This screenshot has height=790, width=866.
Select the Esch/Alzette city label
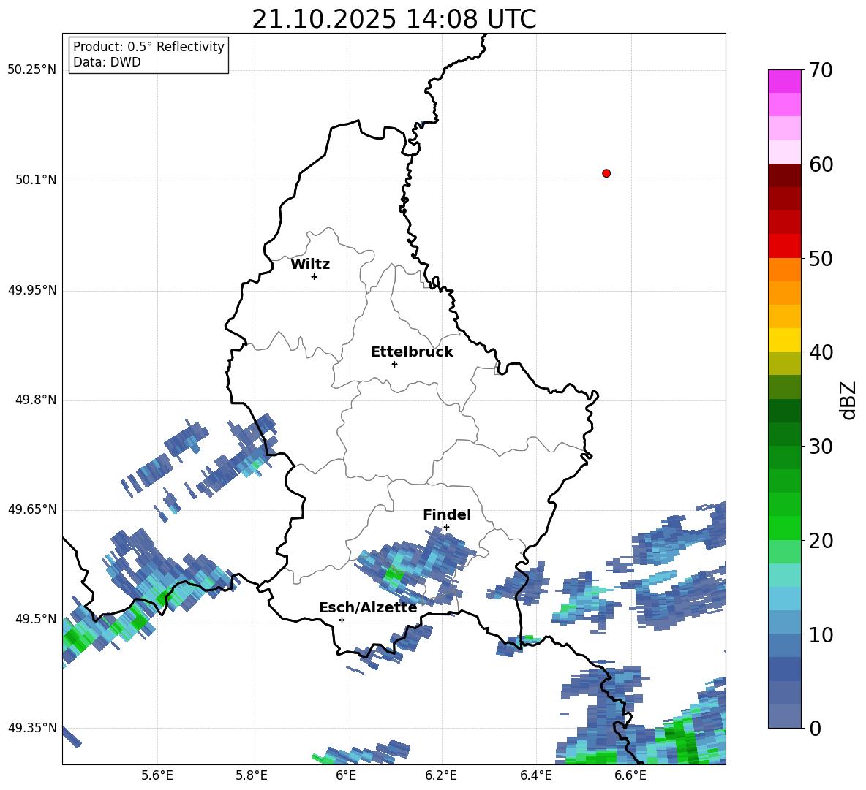tap(368, 607)
